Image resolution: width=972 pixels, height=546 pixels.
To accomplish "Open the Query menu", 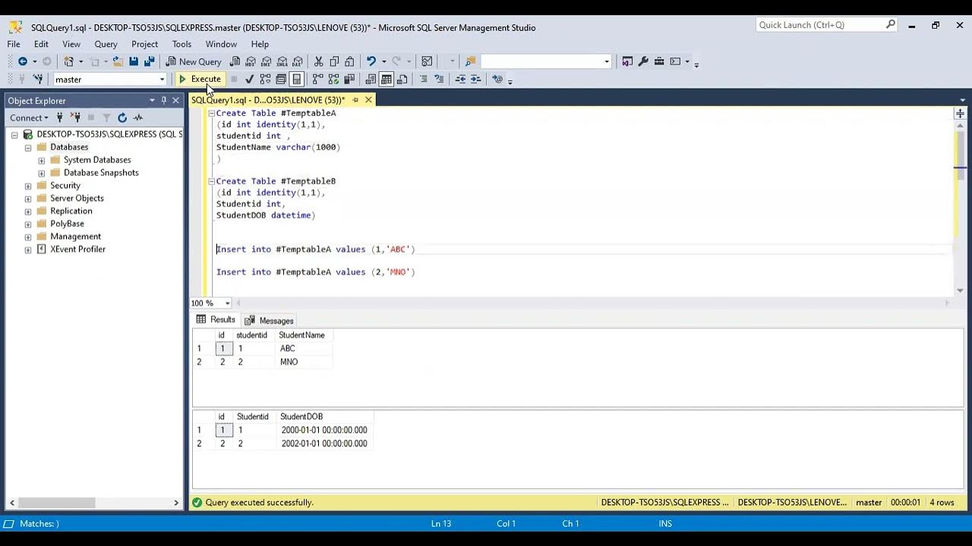I will [x=106, y=44].
